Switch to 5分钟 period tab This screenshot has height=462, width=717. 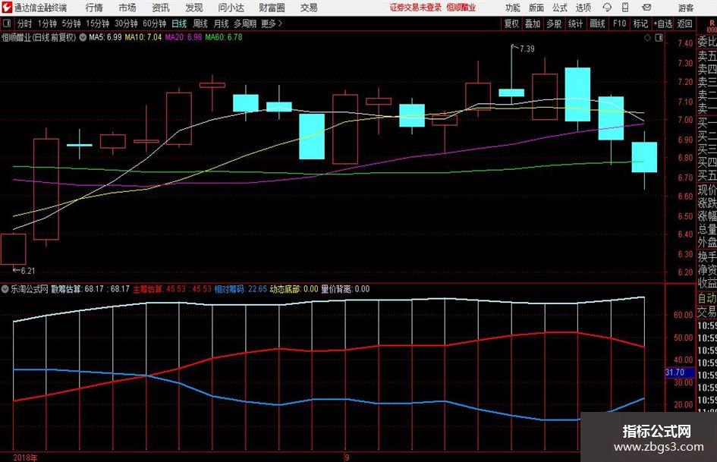click(71, 24)
